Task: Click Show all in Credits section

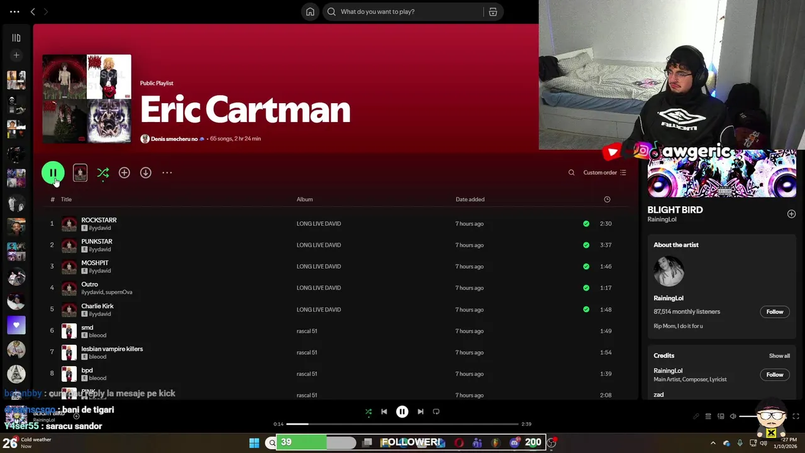Action: coord(779,355)
